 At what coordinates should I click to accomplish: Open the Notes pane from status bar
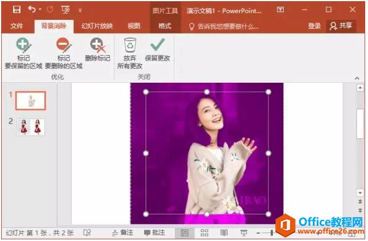point(122,232)
